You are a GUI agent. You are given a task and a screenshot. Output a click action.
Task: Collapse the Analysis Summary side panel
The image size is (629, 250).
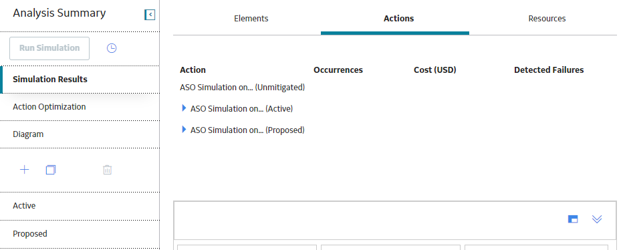click(150, 15)
